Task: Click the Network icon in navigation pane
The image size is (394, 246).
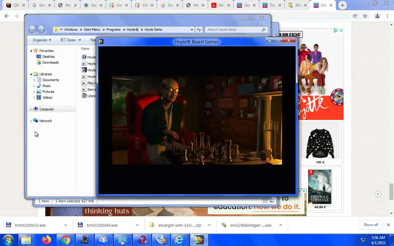Action: (36, 121)
